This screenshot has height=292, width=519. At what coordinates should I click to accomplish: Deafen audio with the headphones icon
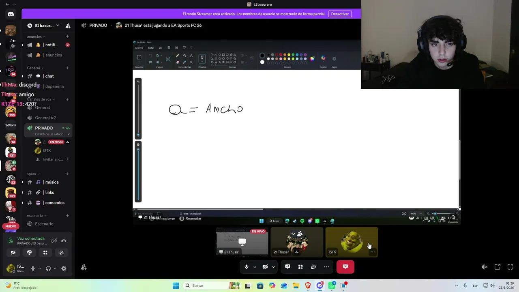(48, 268)
